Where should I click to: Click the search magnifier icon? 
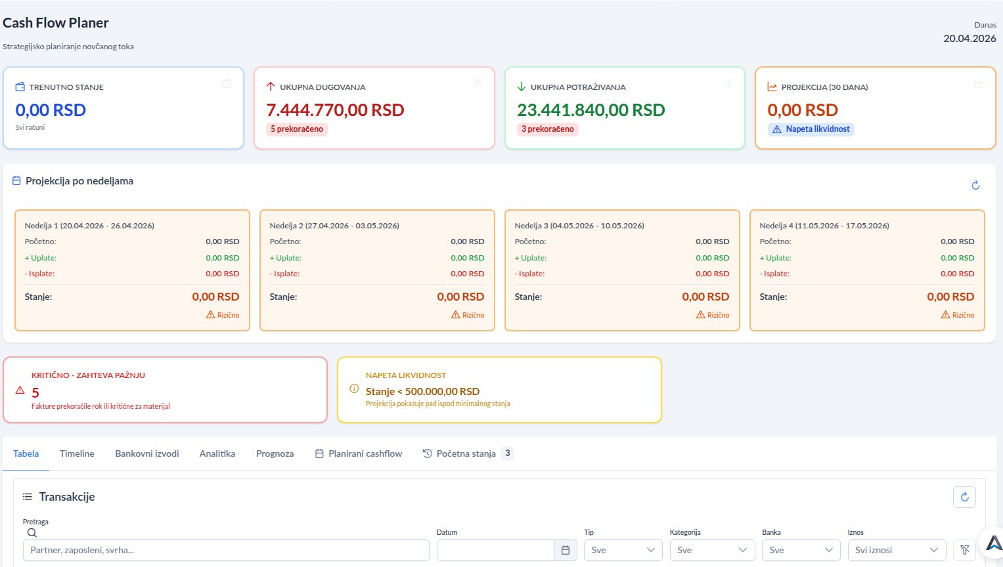tap(32, 533)
